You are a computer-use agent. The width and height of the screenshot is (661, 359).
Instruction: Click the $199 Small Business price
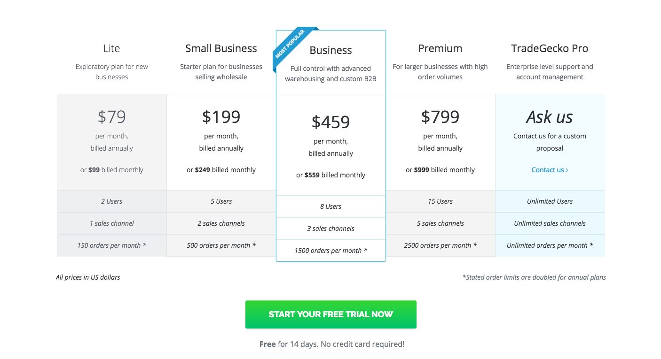point(221,116)
